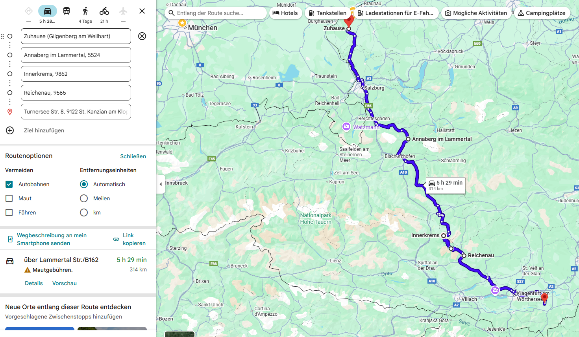Click 'Ziel hinzufügen' text
Image resolution: width=579 pixels, height=337 pixels.
click(x=44, y=130)
